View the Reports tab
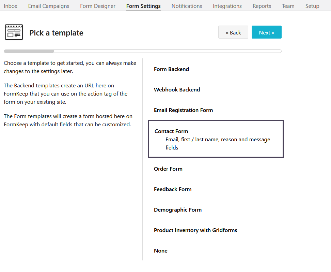The width and height of the screenshot is (331, 272). pos(262,6)
